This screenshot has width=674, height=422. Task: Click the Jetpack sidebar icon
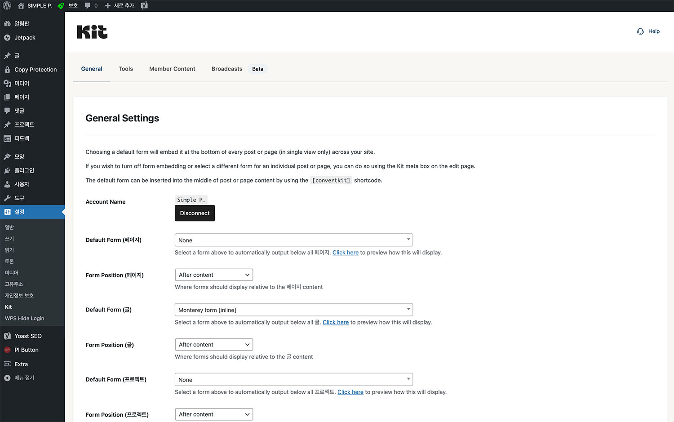(7, 38)
